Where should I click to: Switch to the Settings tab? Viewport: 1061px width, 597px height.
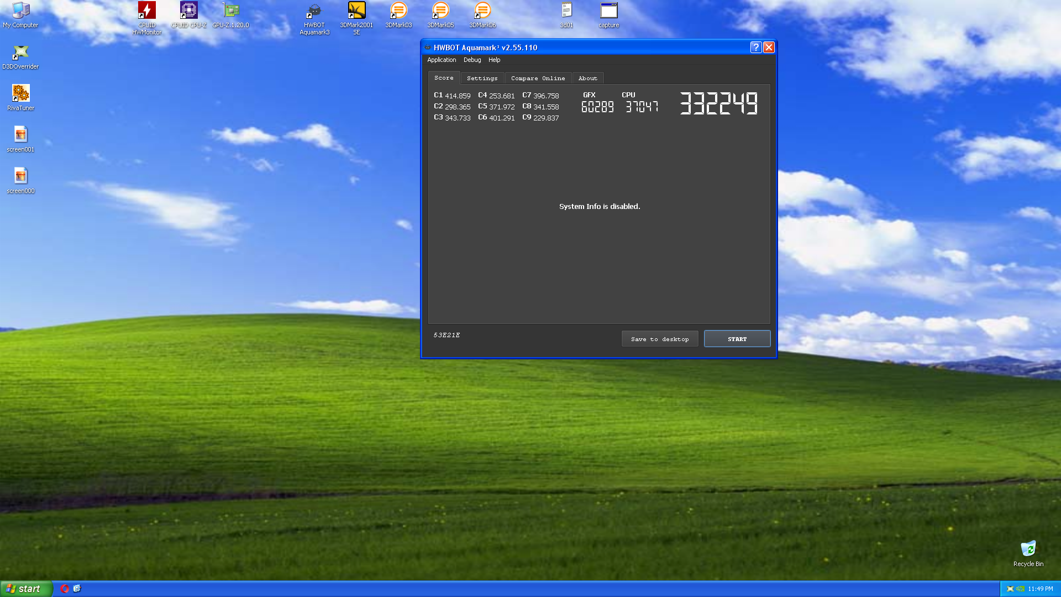[x=482, y=78]
